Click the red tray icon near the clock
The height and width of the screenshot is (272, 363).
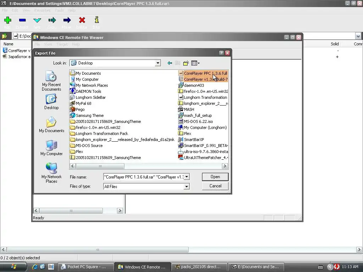(x=336, y=267)
